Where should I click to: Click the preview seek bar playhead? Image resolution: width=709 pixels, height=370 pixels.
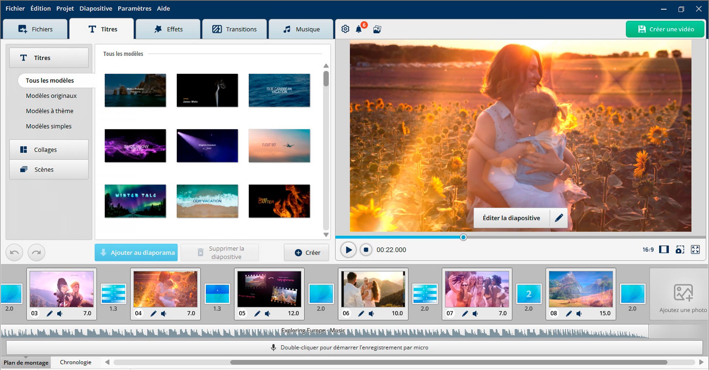click(x=463, y=237)
